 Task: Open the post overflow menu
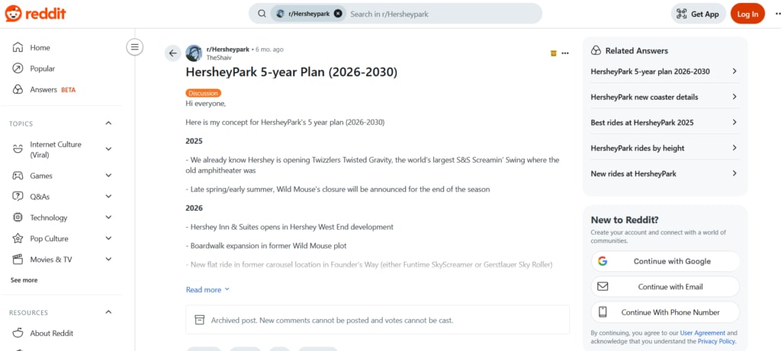565,53
